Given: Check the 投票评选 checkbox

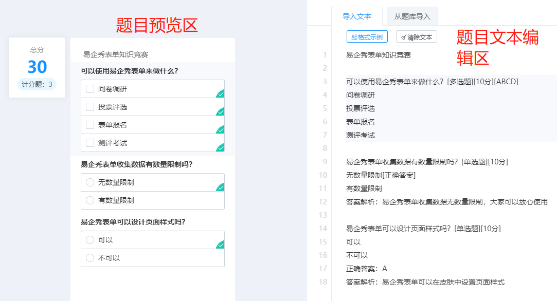Looking at the screenshot, I should 90,107.
